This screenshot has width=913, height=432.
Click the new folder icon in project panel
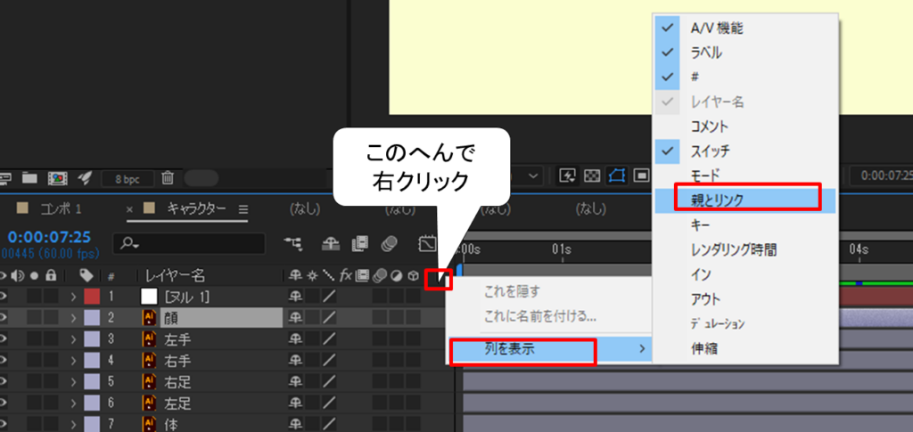[x=29, y=178]
